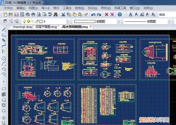
Task: Click the purple-accented printer icon
Action: point(28,15)
